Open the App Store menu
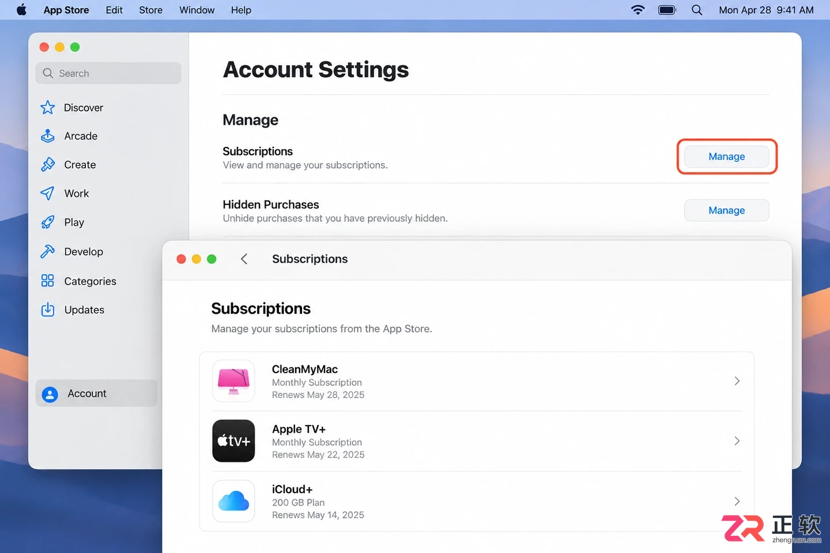Viewport: 830px width, 553px height. [x=66, y=10]
